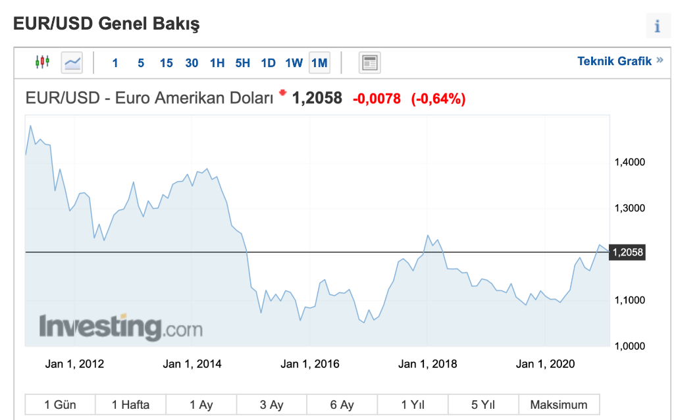Switch to the 1 Gün range tab
Viewport: 674px width, 420px height.
[60, 404]
